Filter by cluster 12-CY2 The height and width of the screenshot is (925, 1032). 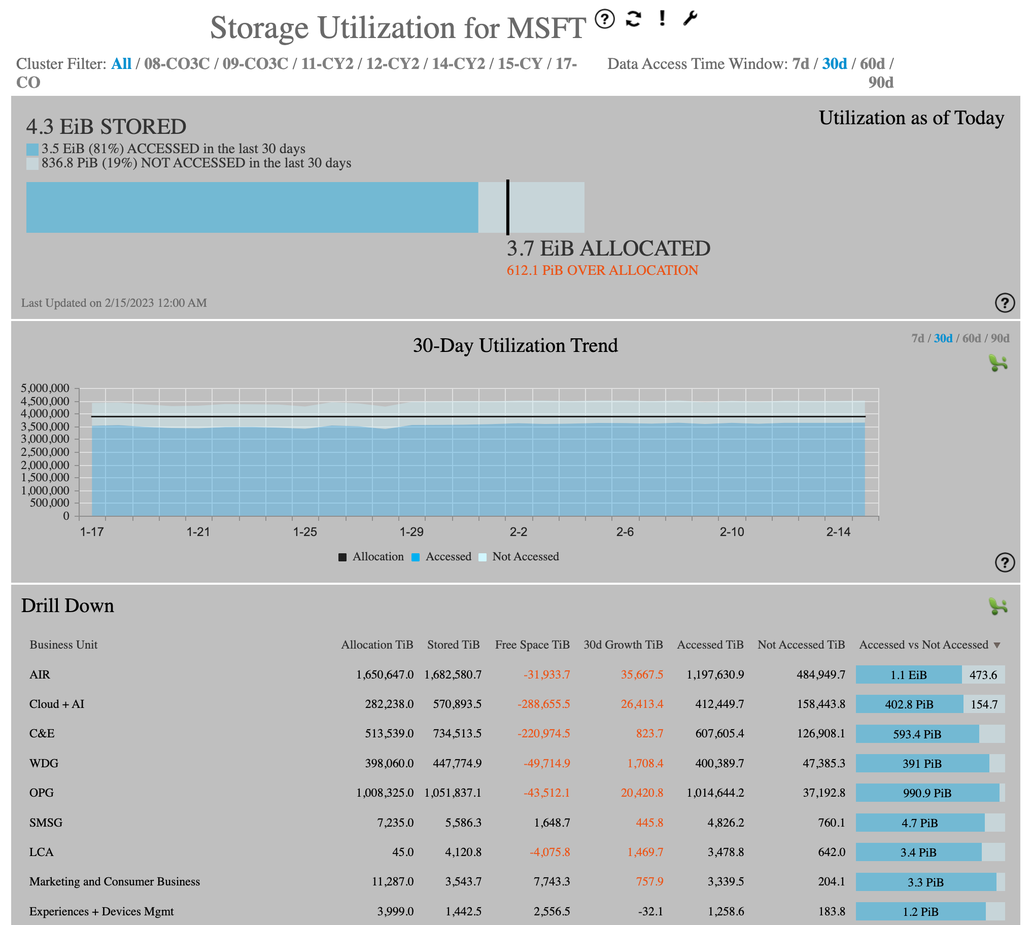click(x=393, y=63)
